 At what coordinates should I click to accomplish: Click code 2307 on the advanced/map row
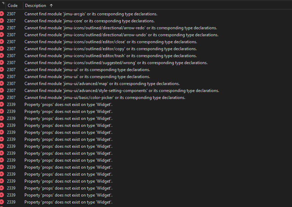11,84
